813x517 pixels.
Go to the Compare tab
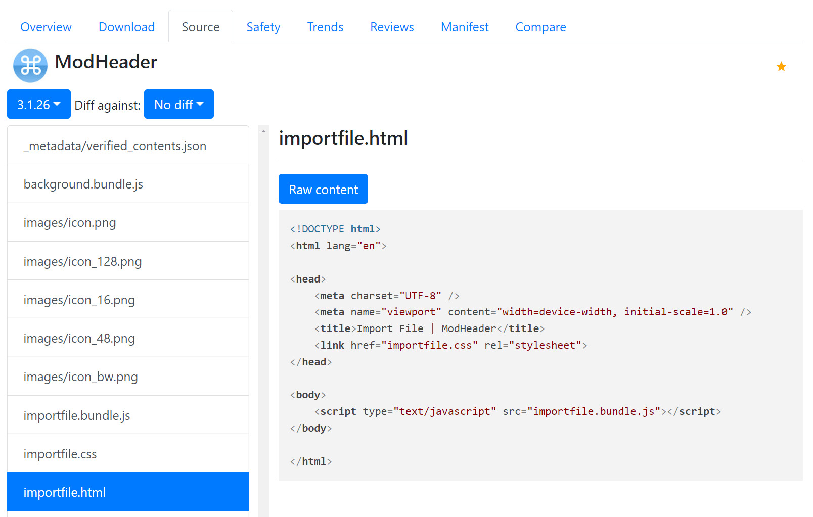click(540, 27)
